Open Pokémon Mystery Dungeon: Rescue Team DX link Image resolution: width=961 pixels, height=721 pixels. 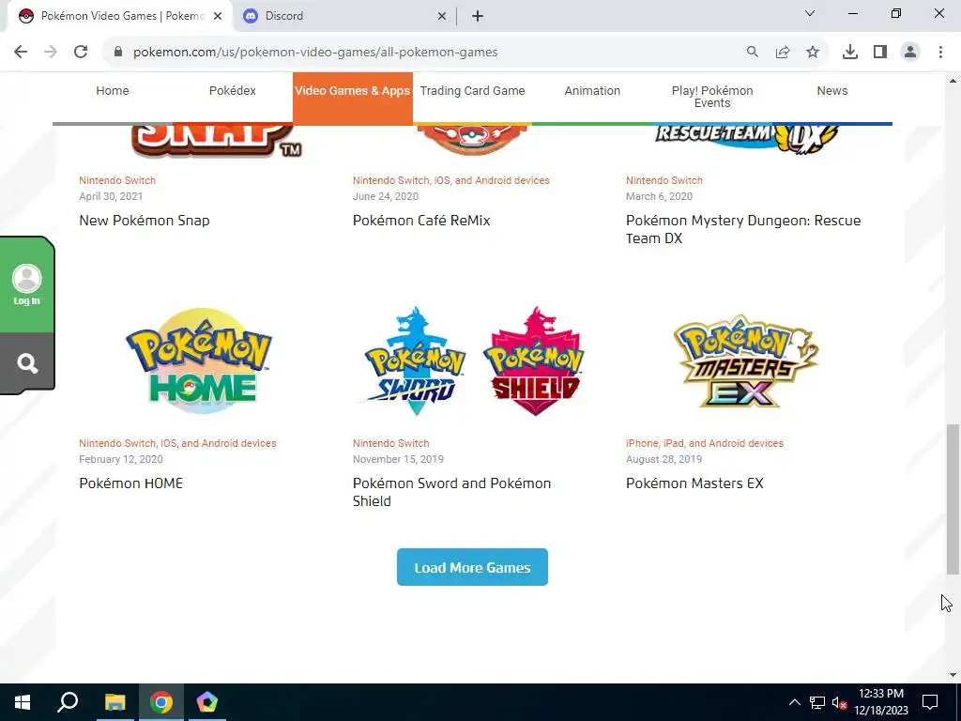pos(743,229)
